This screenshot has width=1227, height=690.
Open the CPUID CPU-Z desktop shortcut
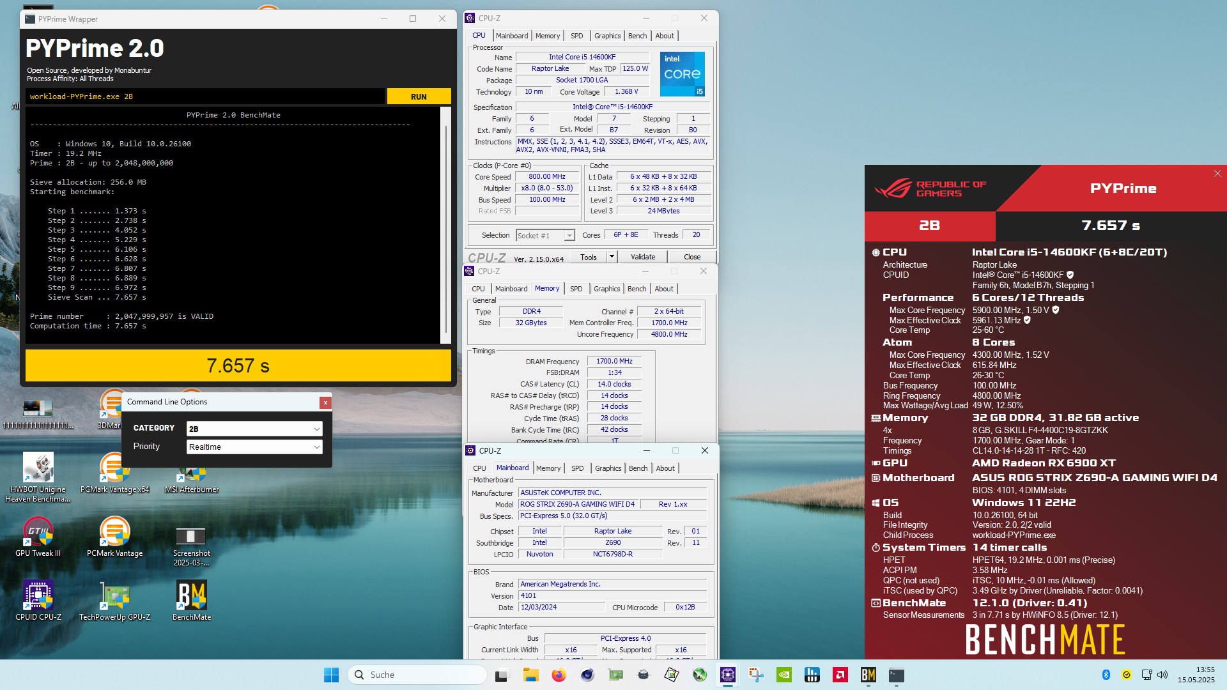point(38,601)
